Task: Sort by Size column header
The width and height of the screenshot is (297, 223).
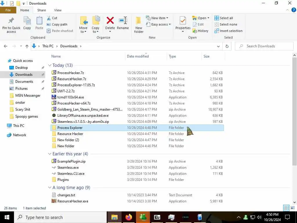Action: (213, 56)
